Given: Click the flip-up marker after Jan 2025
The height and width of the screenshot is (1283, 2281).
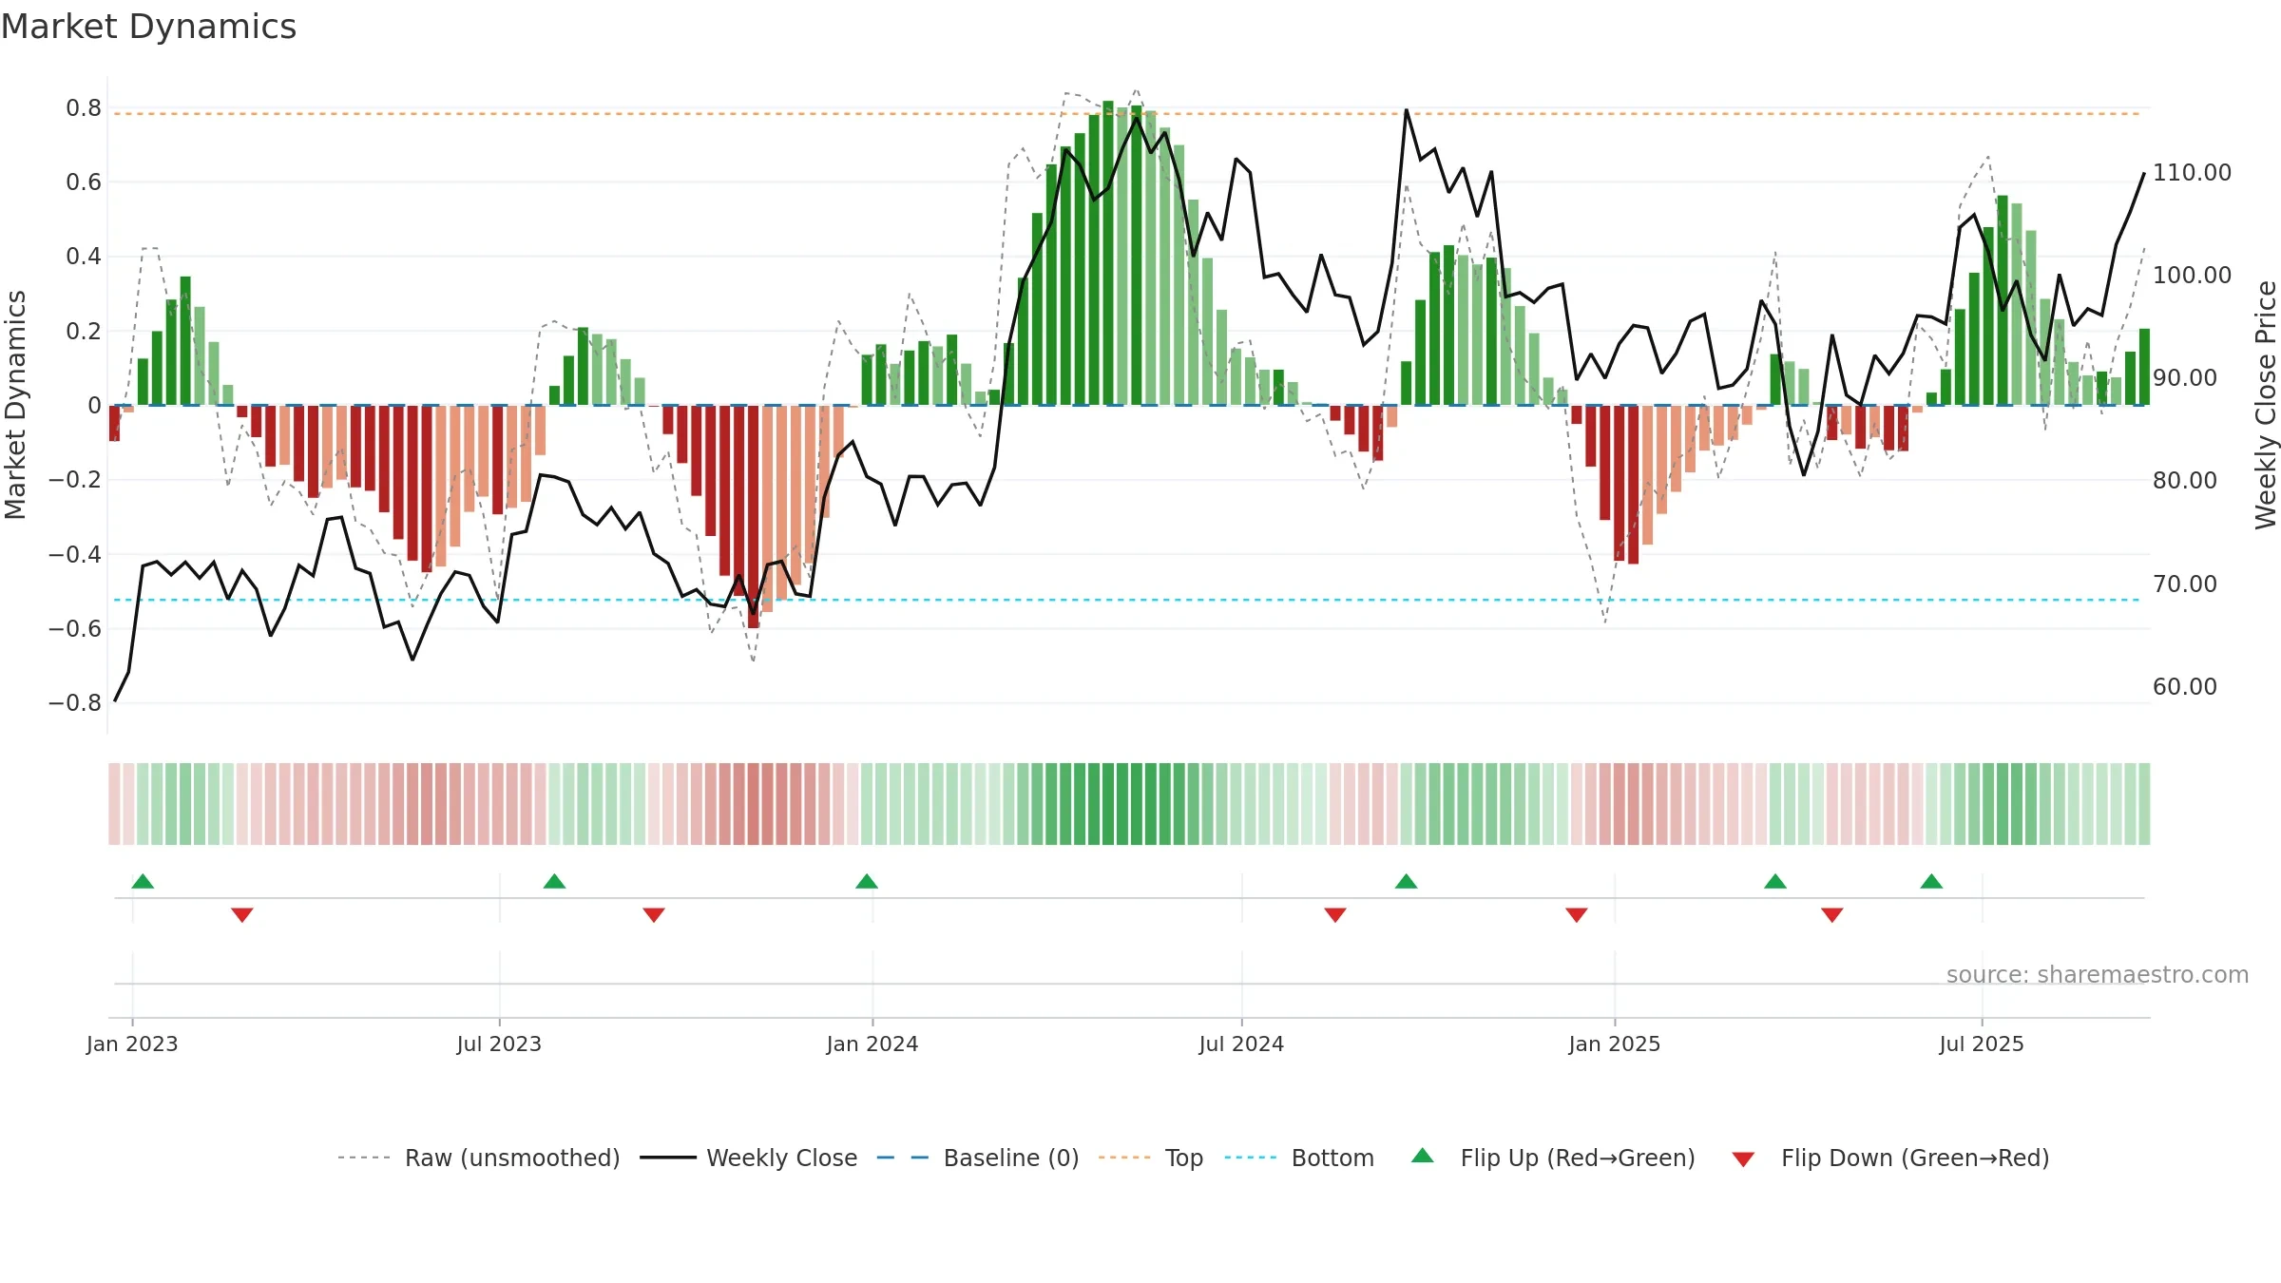Looking at the screenshot, I should [x=1775, y=881].
